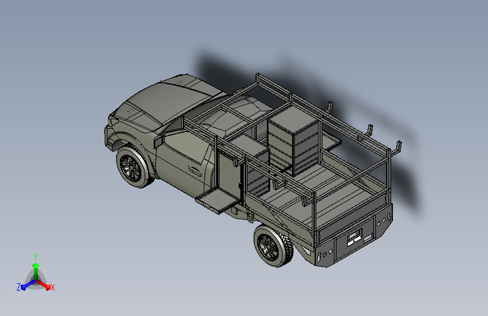
Task: Select the driver door handle
Action: pyautogui.click(x=195, y=170)
